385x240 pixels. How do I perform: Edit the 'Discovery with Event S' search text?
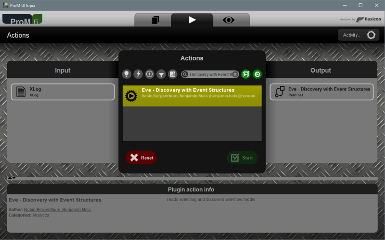click(x=211, y=74)
